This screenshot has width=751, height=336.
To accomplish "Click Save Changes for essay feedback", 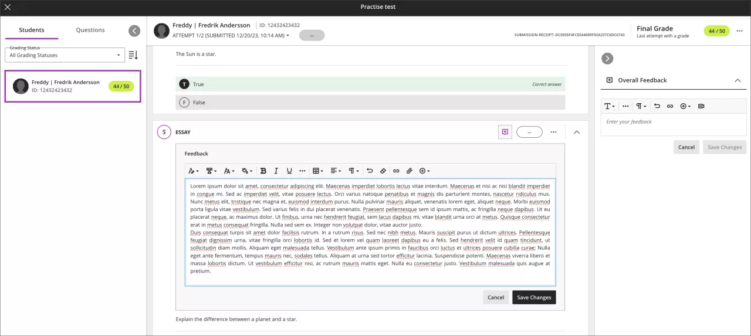I will click(534, 297).
